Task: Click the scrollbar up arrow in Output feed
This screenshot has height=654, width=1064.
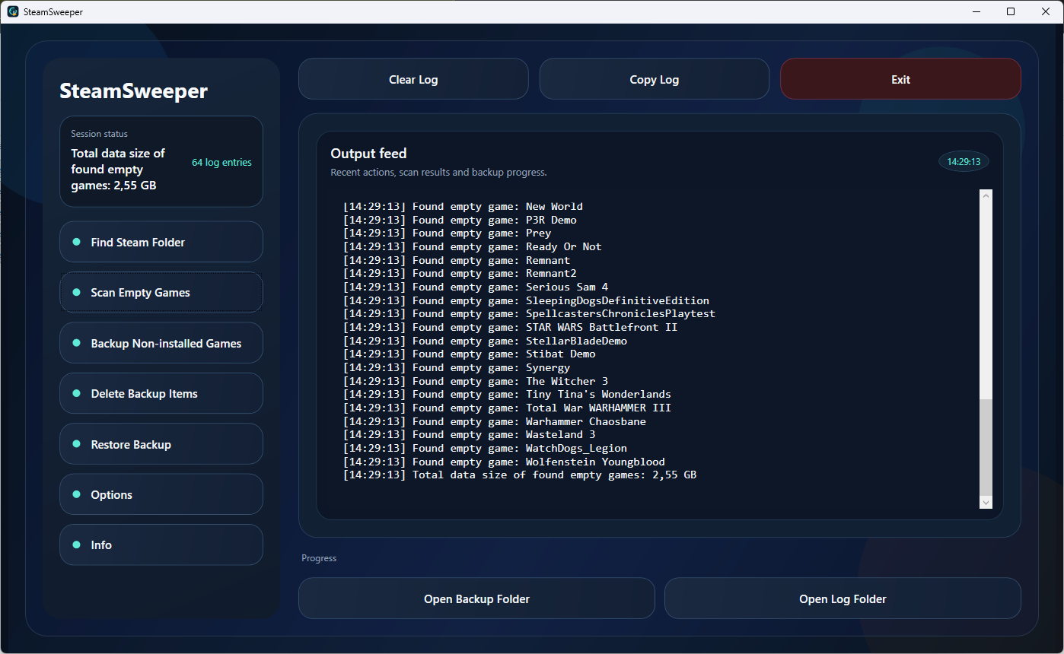Action: [986, 196]
